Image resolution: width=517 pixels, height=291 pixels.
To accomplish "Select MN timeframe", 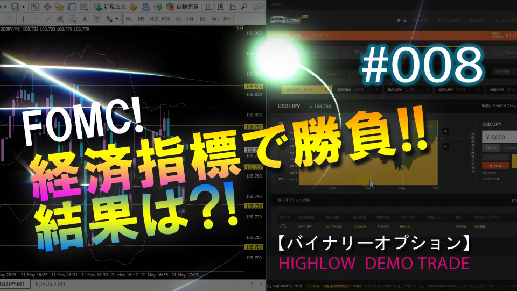I will coord(227,19).
